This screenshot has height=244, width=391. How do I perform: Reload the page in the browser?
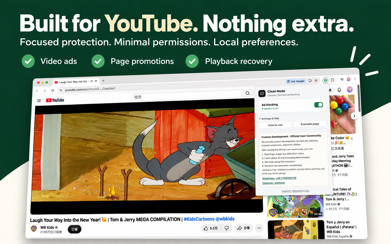point(53,91)
